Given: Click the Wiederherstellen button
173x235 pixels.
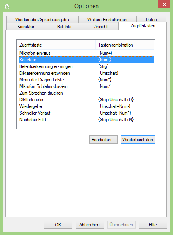Looking at the screenshot, I should pos(138,139).
